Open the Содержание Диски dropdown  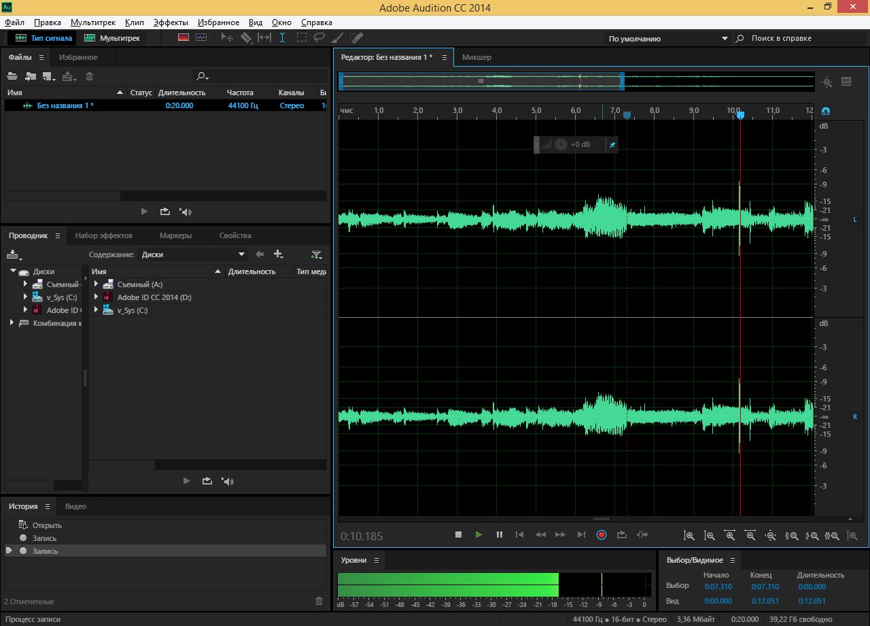click(x=193, y=254)
